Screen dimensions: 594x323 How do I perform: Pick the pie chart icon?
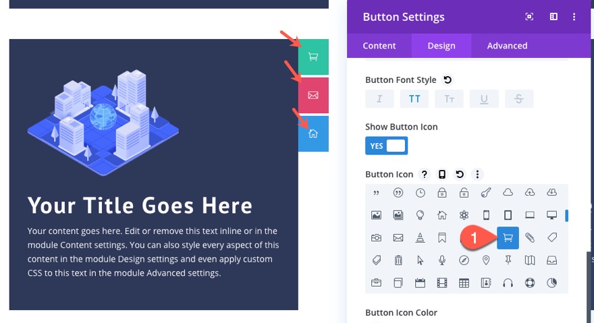pos(552,283)
